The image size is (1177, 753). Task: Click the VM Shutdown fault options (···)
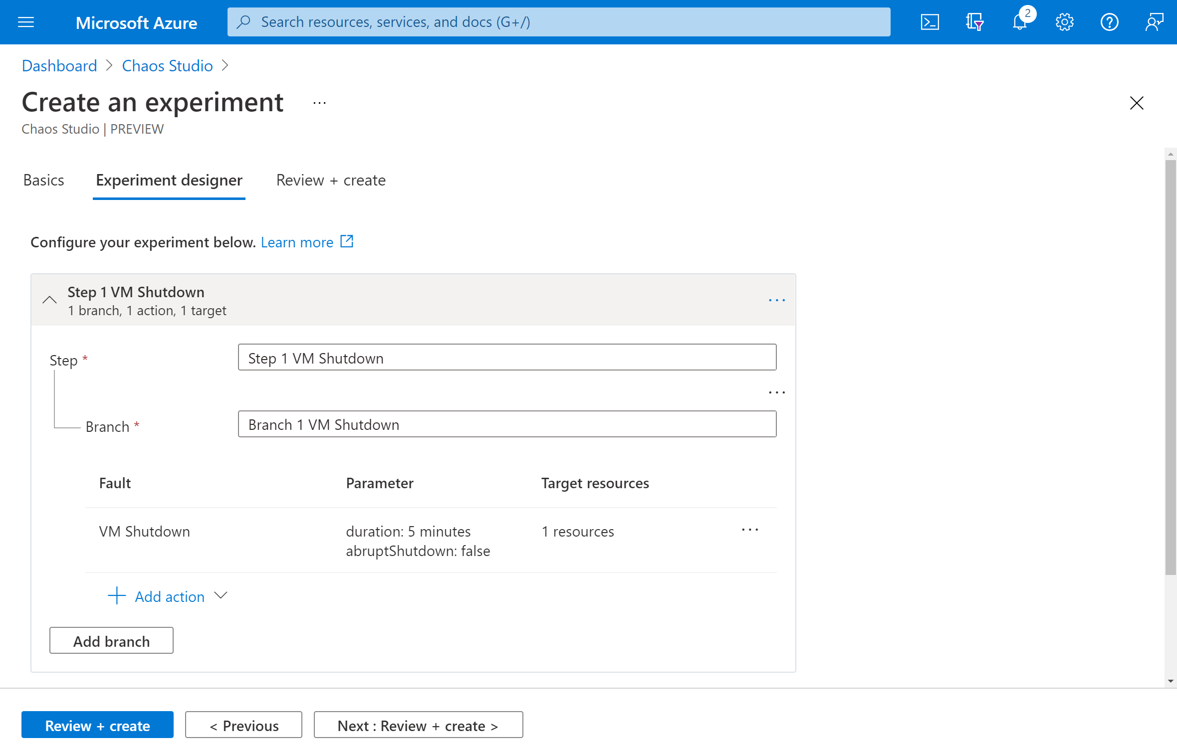(x=749, y=530)
